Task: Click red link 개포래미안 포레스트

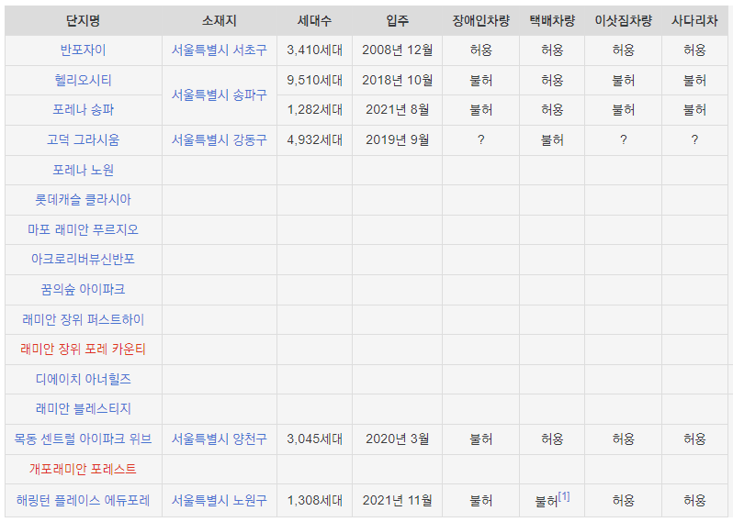Action: 84,469
